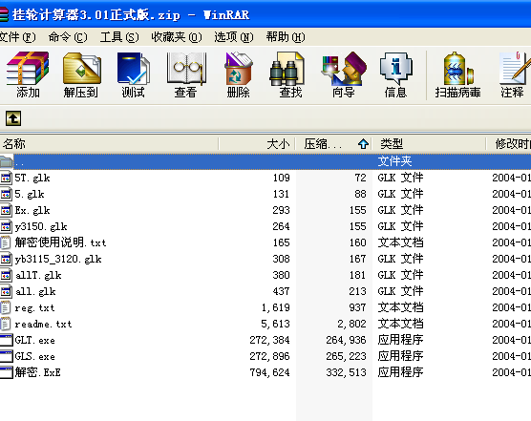This screenshot has height=421, width=531.
Task: Sort by the 类型 column header
Action: tap(429, 144)
